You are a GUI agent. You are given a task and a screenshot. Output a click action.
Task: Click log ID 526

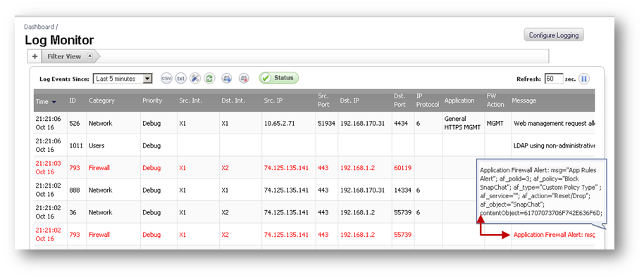tap(74, 123)
